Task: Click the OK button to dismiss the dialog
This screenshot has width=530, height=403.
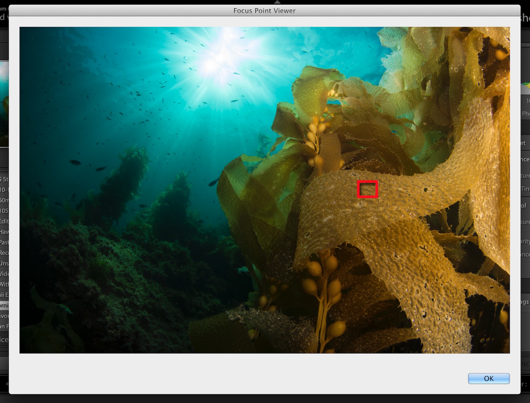Action: coord(488,378)
